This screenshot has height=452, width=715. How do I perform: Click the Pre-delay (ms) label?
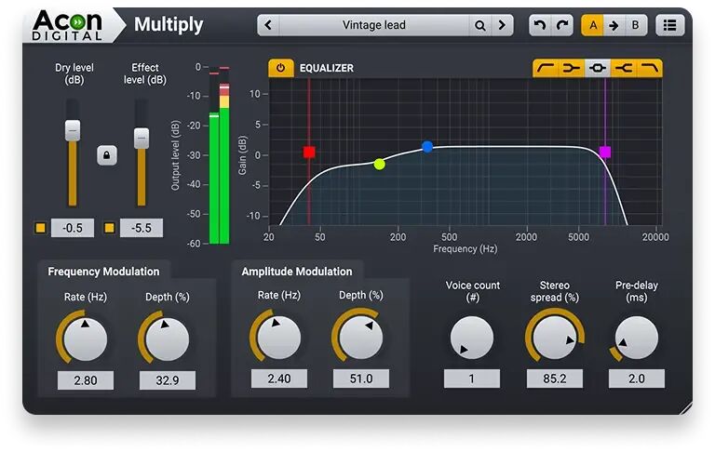637,291
